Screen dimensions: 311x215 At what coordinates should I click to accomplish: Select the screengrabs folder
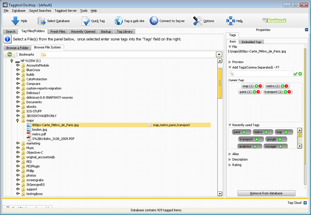coord(35,180)
